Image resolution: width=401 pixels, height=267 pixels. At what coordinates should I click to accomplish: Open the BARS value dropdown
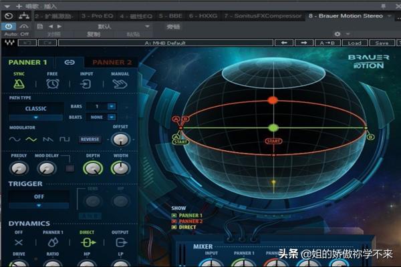[112, 106]
